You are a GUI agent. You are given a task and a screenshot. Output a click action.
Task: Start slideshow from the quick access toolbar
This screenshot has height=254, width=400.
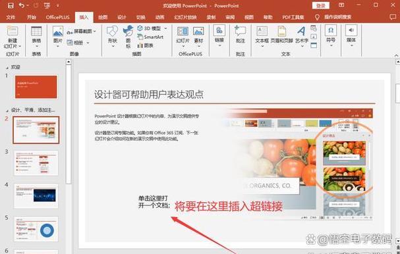coord(47,6)
